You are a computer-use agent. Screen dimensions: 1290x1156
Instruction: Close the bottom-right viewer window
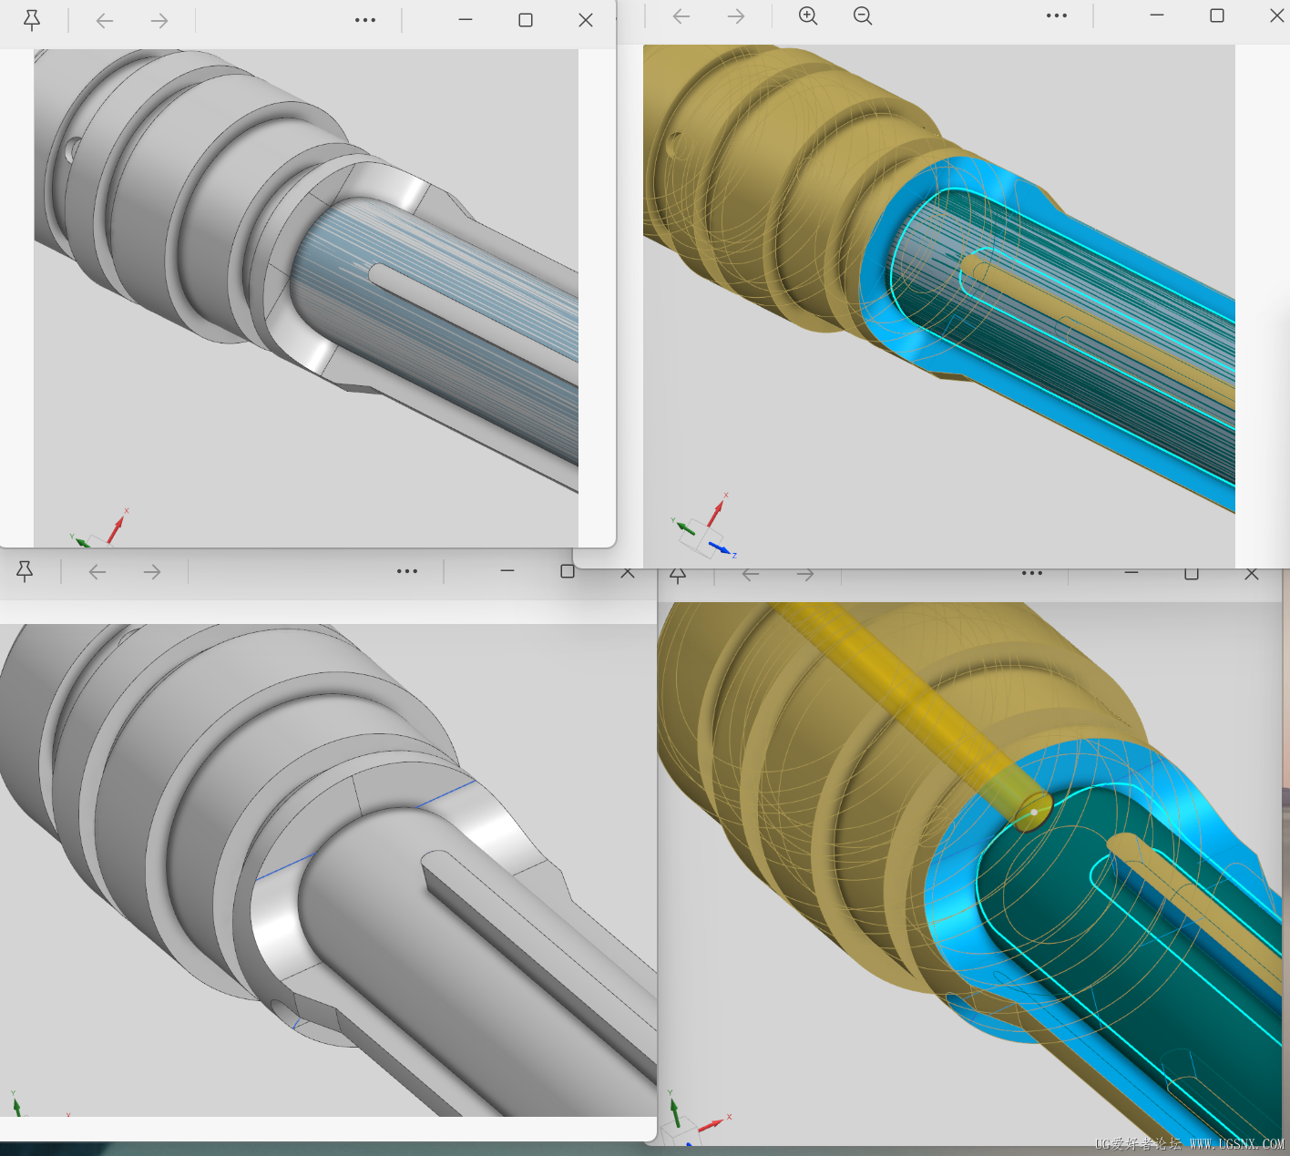[1252, 574]
